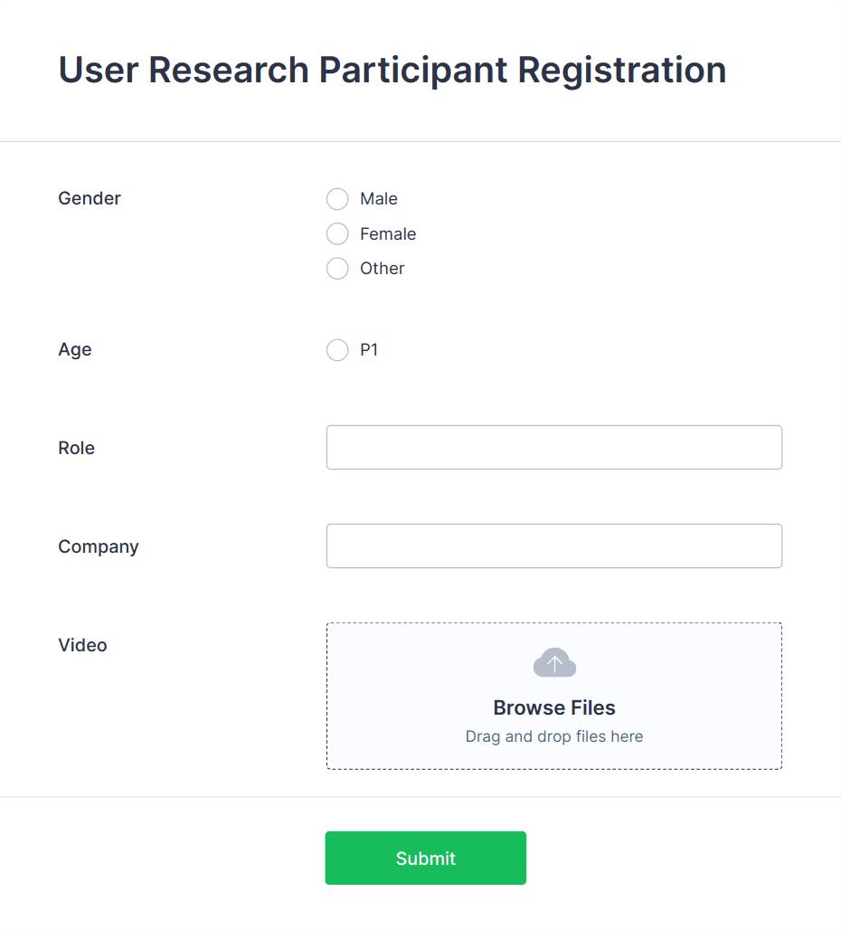Click the Age field label
This screenshot has width=841, height=930.
75,349
